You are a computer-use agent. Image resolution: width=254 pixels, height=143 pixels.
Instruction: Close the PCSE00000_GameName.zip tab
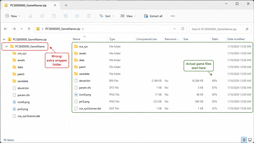[x=55, y=5]
